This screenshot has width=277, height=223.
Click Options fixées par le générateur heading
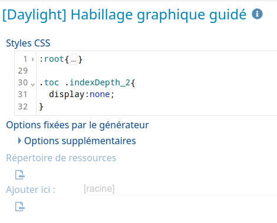[x=77, y=125]
